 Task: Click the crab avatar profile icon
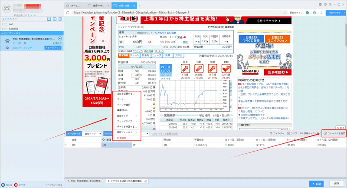[7, 8]
